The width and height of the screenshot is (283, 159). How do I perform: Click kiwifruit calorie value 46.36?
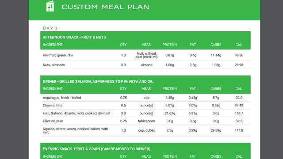pyautogui.click(x=239, y=55)
